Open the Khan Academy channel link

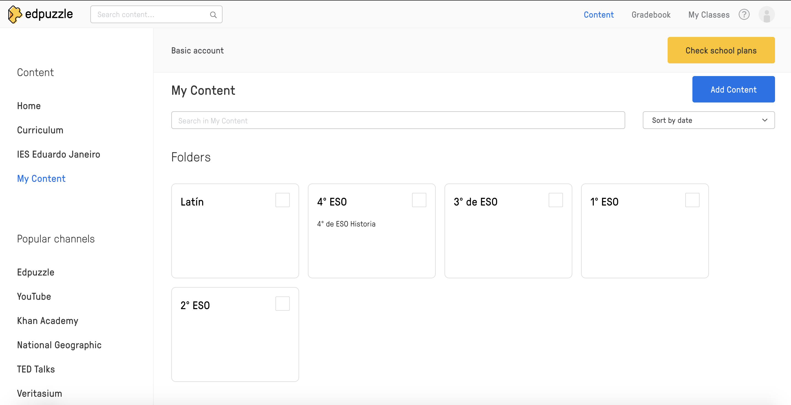(x=48, y=320)
